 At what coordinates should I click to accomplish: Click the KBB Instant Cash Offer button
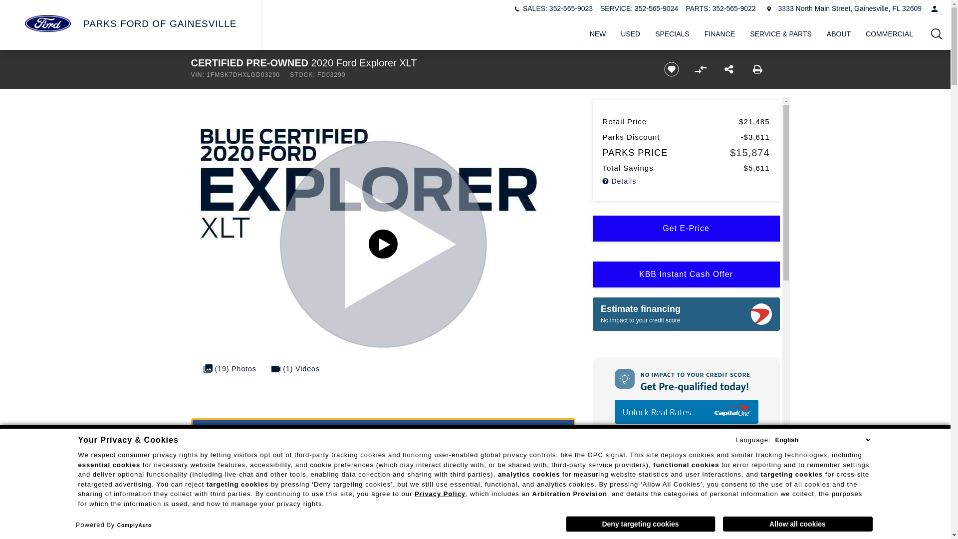click(686, 274)
